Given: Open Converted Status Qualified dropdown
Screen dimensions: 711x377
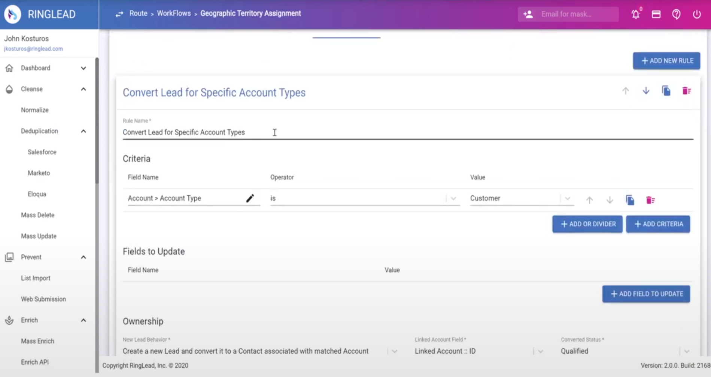Looking at the screenshot, I should pos(626,351).
